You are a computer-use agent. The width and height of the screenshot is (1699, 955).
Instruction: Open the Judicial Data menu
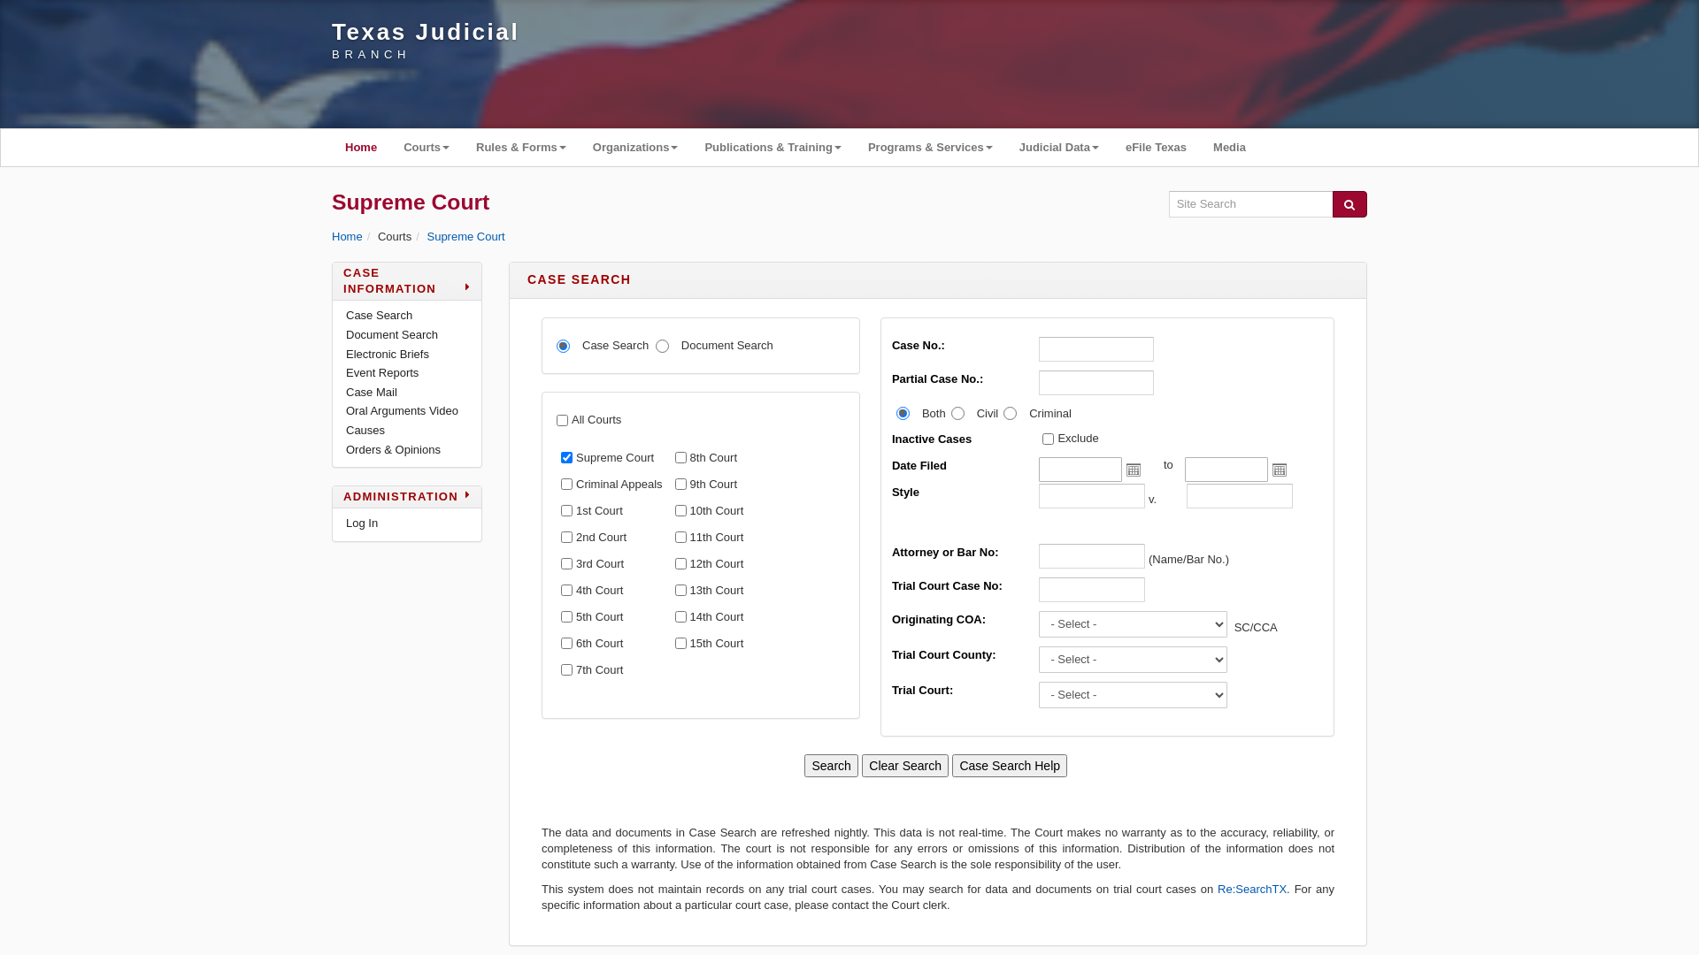pos(1058,148)
